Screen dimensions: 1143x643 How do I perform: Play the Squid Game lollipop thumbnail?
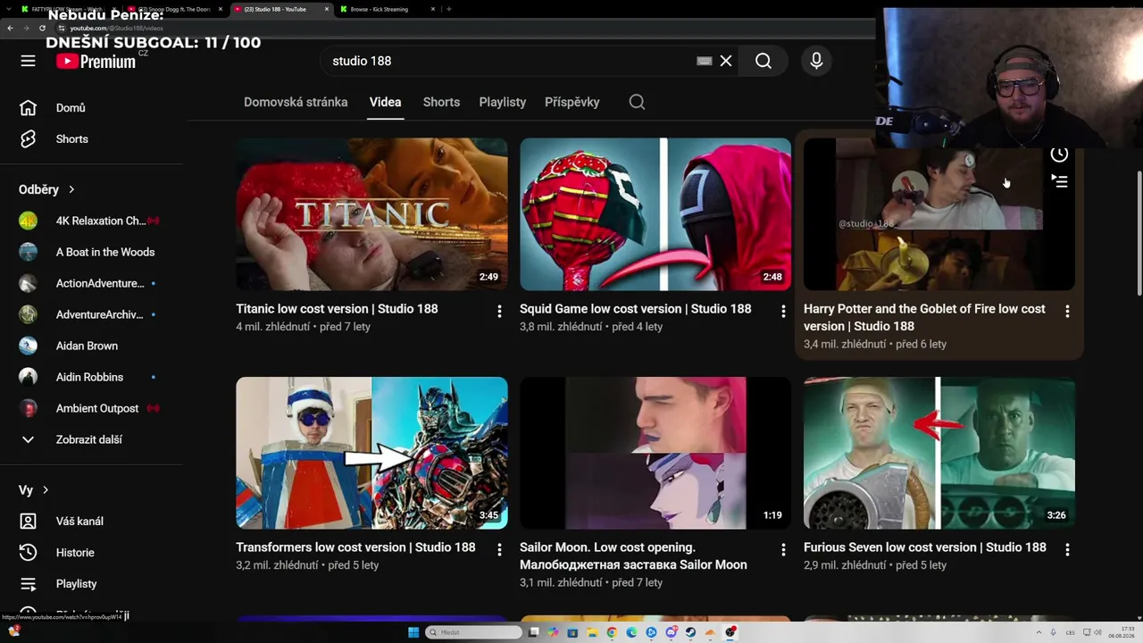pyautogui.click(x=655, y=214)
